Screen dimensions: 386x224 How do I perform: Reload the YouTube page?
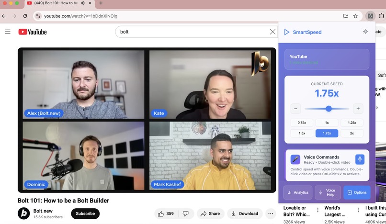coord(25,16)
